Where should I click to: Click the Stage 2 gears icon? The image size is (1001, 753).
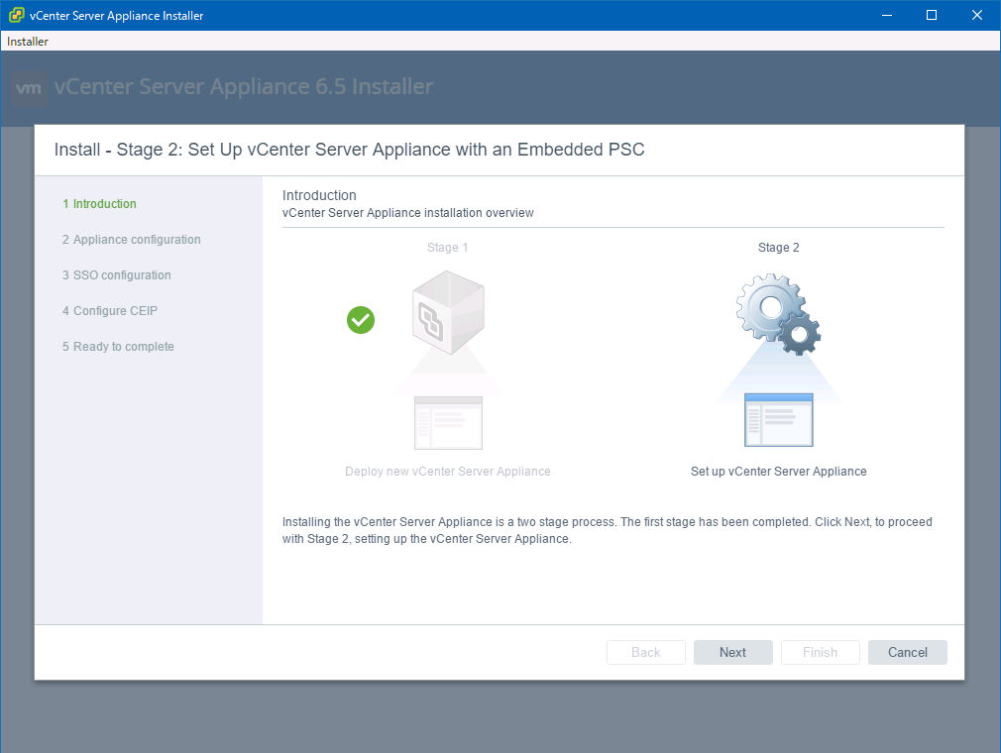click(x=778, y=314)
